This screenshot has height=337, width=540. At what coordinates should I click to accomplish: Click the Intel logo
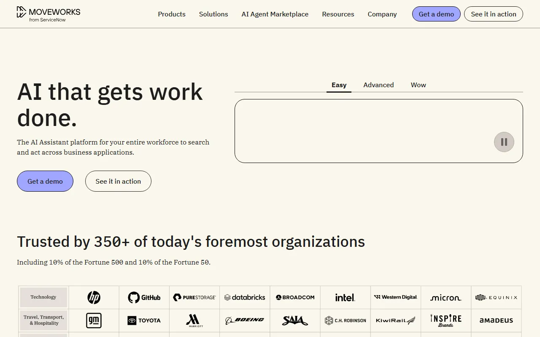345,297
